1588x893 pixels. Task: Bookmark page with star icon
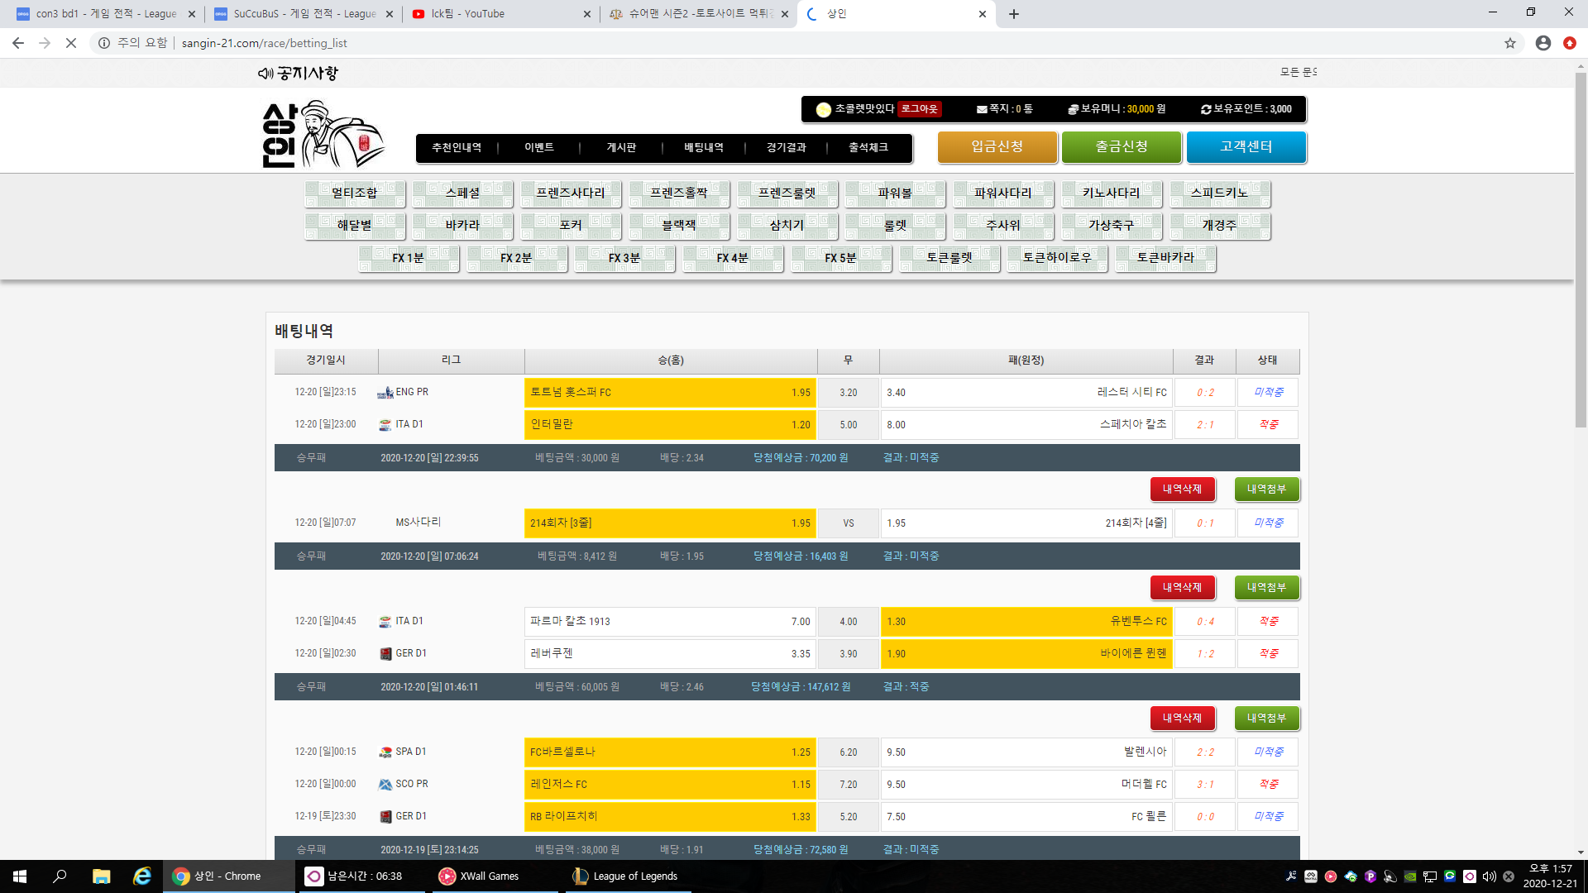1510,43
